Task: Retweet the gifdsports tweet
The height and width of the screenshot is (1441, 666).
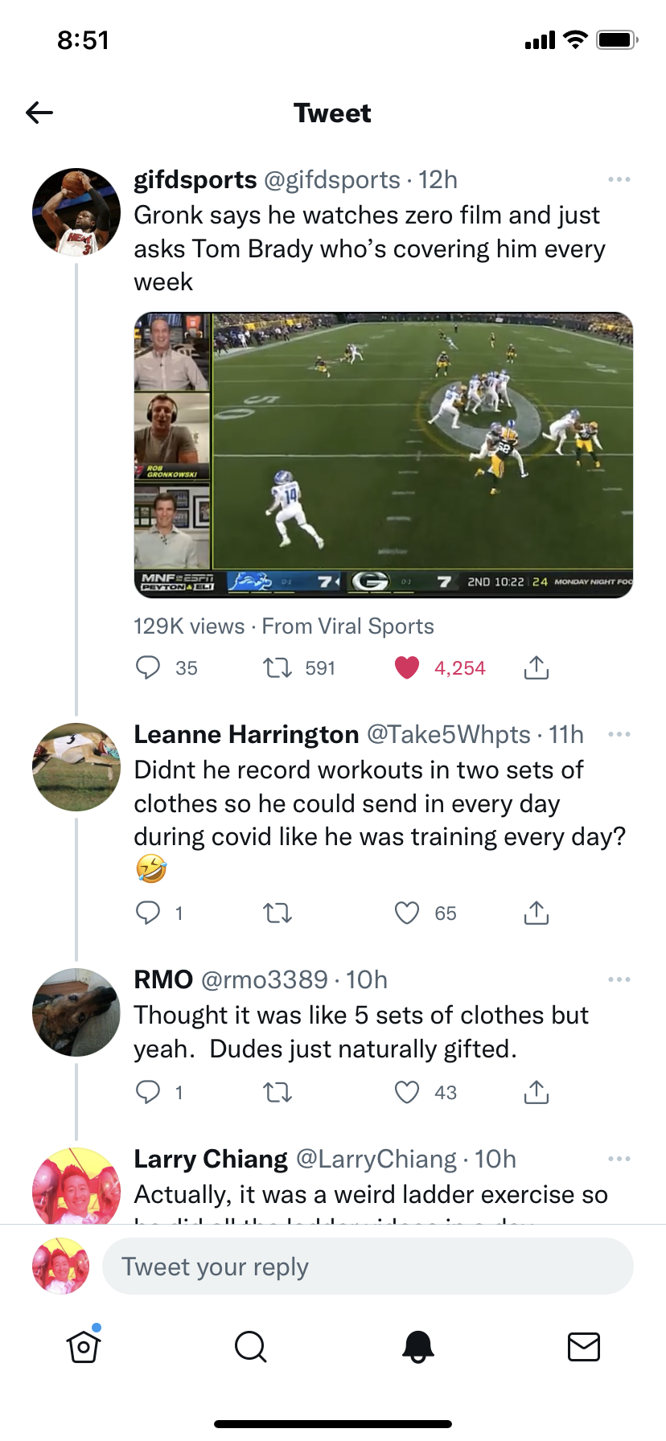Action: pyautogui.click(x=278, y=668)
